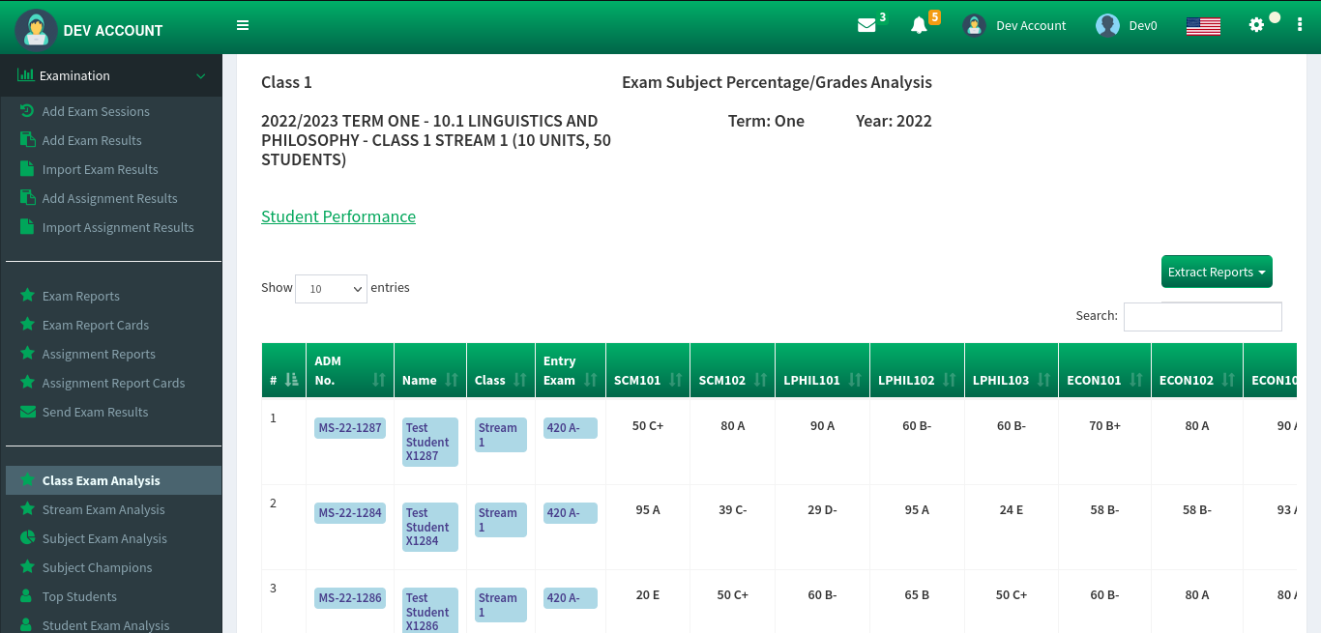This screenshot has height=633, width=1321.
Task: Open the Extract Reports dropdown button
Action: click(x=1217, y=272)
